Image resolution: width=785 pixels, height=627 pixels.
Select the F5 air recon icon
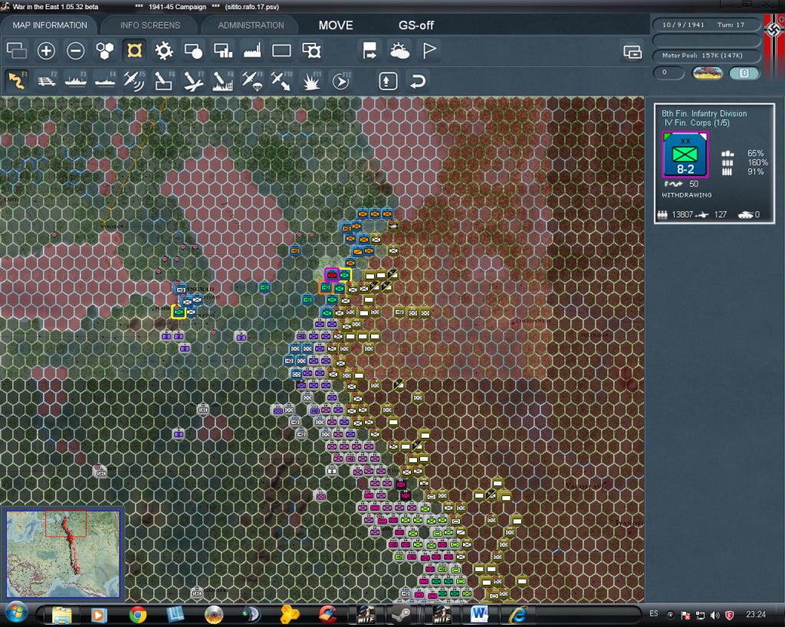pyautogui.click(x=134, y=80)
